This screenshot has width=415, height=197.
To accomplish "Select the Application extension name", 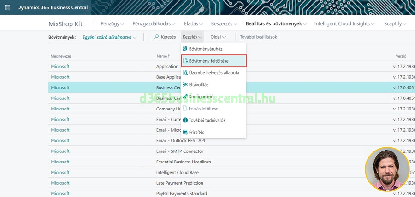I will point(167,67).
